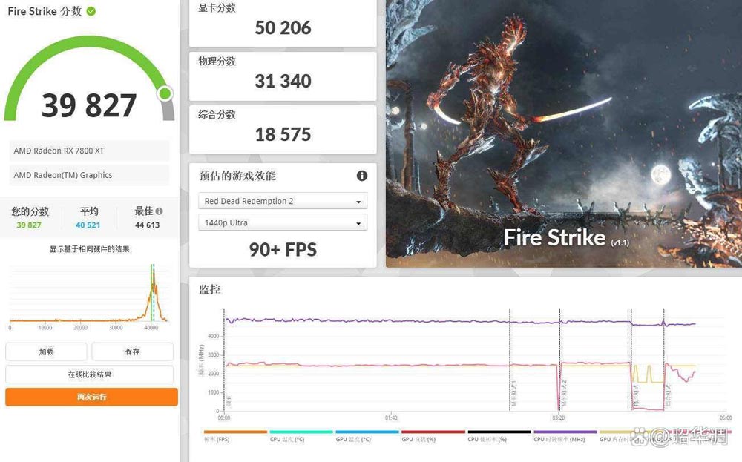The height and width of the screenshot is (462, 742).
Task: Click the 综合分数 value 18 575
Action: [283, 135]
